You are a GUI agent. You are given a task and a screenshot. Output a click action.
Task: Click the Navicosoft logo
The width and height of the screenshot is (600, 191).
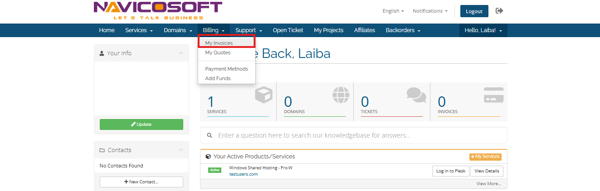(158, 11)
